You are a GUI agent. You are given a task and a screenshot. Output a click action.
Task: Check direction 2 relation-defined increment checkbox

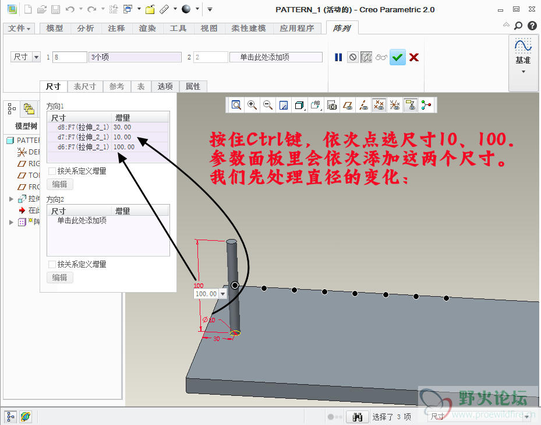[52, 264]
